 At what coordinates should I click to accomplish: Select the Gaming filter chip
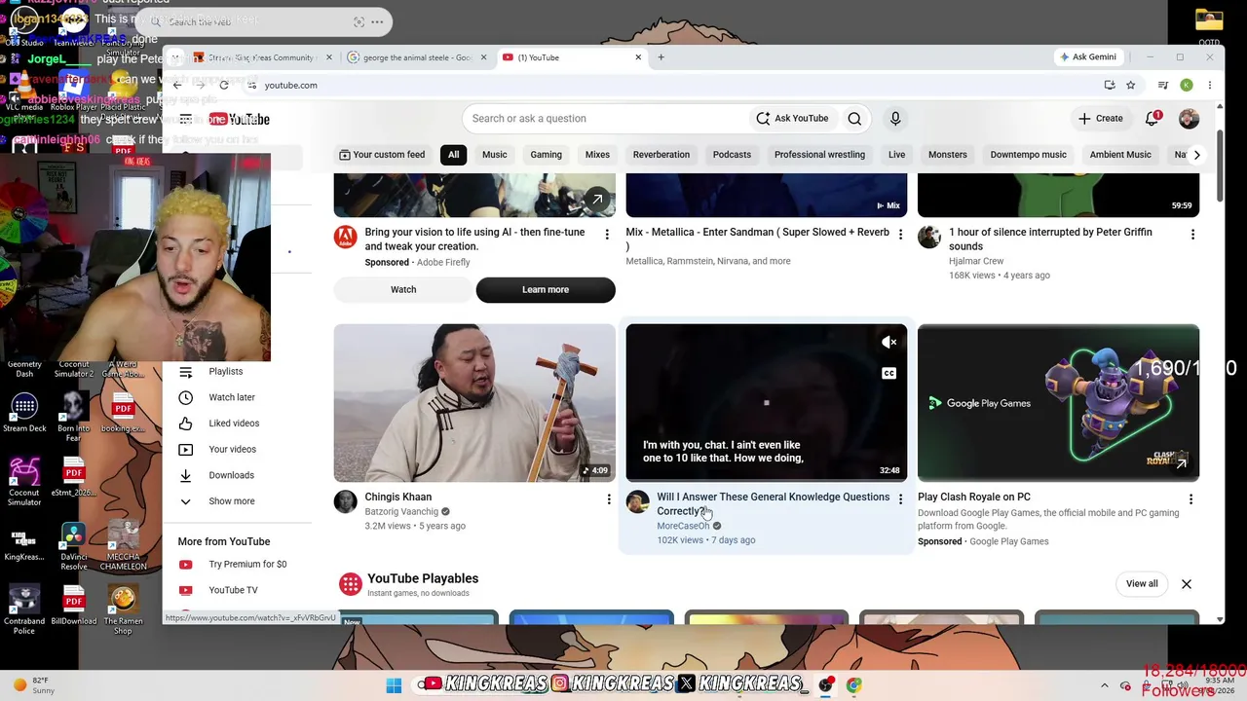click(546, 155)
